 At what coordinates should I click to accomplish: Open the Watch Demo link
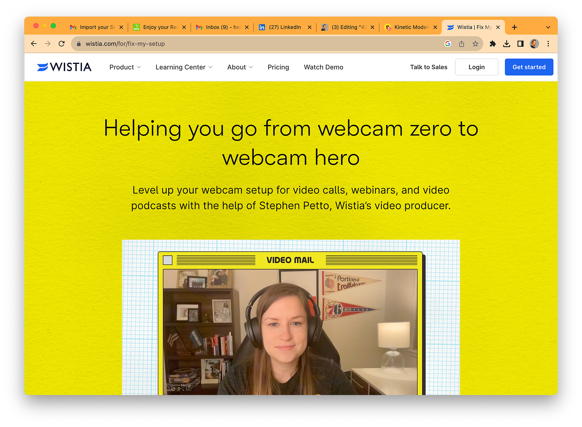tap(323, 67)
